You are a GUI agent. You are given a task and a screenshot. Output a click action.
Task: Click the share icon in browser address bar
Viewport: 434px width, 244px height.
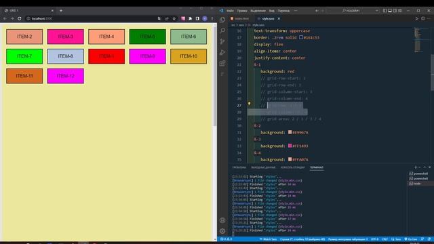pyautogui.click(x=167, y=18)
